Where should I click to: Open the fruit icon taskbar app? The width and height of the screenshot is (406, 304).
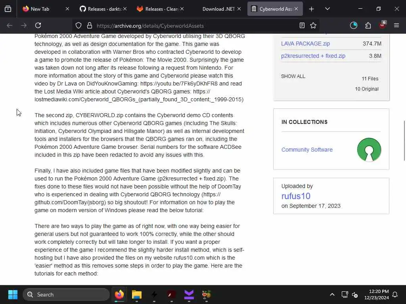[206, 294]
